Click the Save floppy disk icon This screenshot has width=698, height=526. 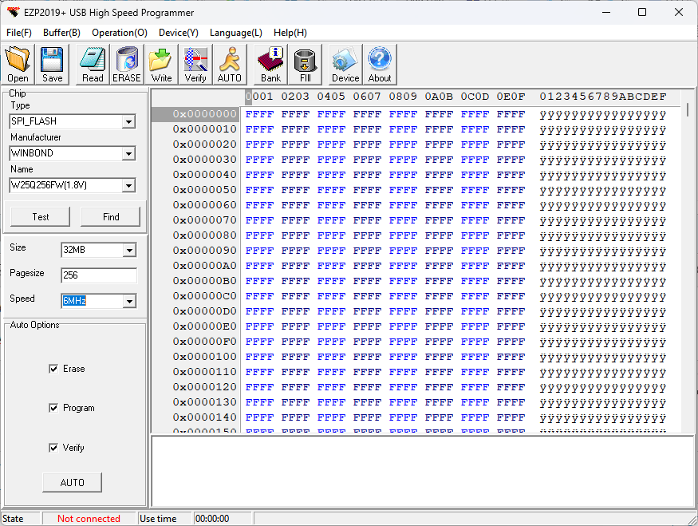(53, 65)
